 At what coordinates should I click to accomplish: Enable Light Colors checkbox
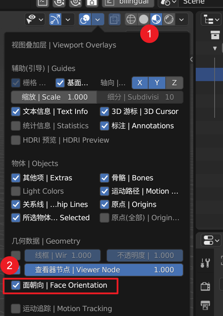[x=16, y=191]
